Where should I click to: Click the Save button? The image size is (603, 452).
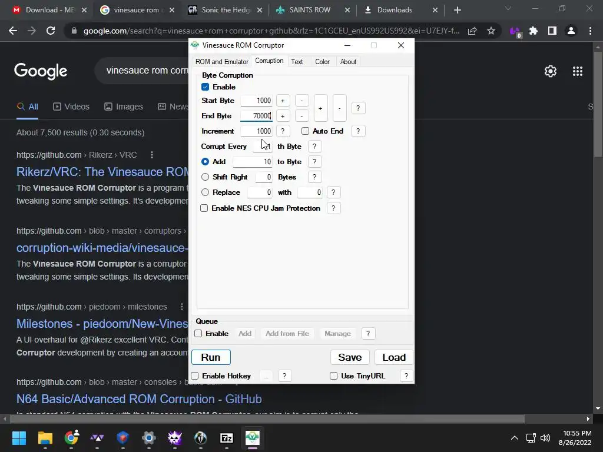pos(350,357)
